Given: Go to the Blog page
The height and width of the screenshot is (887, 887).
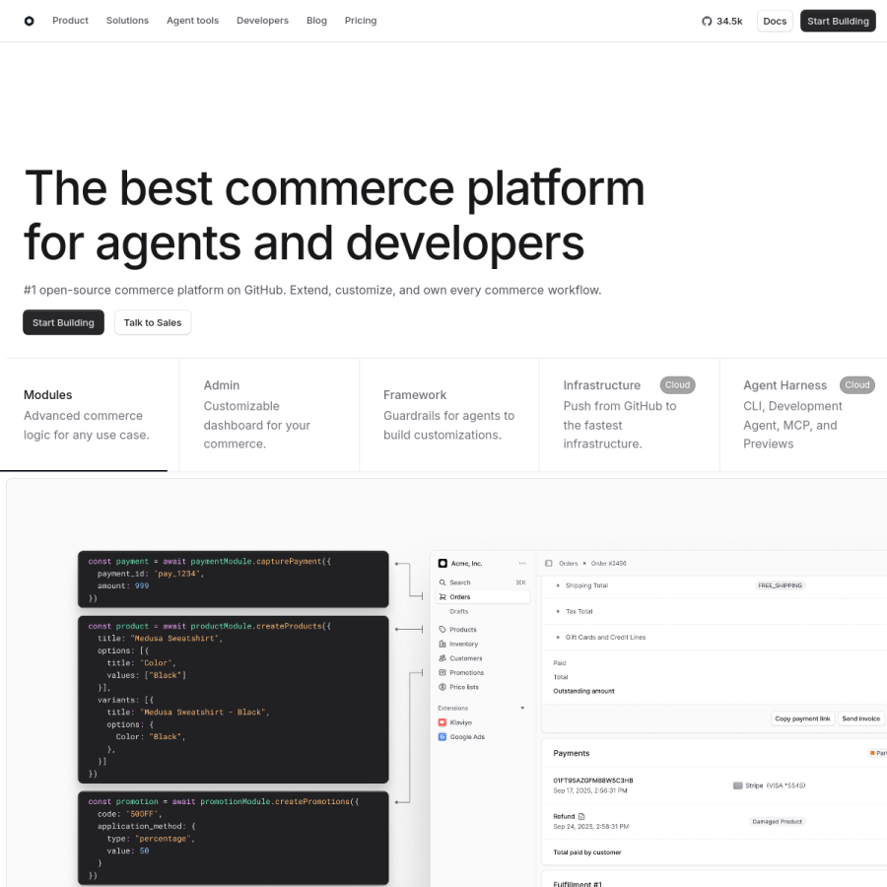Looking at the screenshot, I should tap(316, 21).
